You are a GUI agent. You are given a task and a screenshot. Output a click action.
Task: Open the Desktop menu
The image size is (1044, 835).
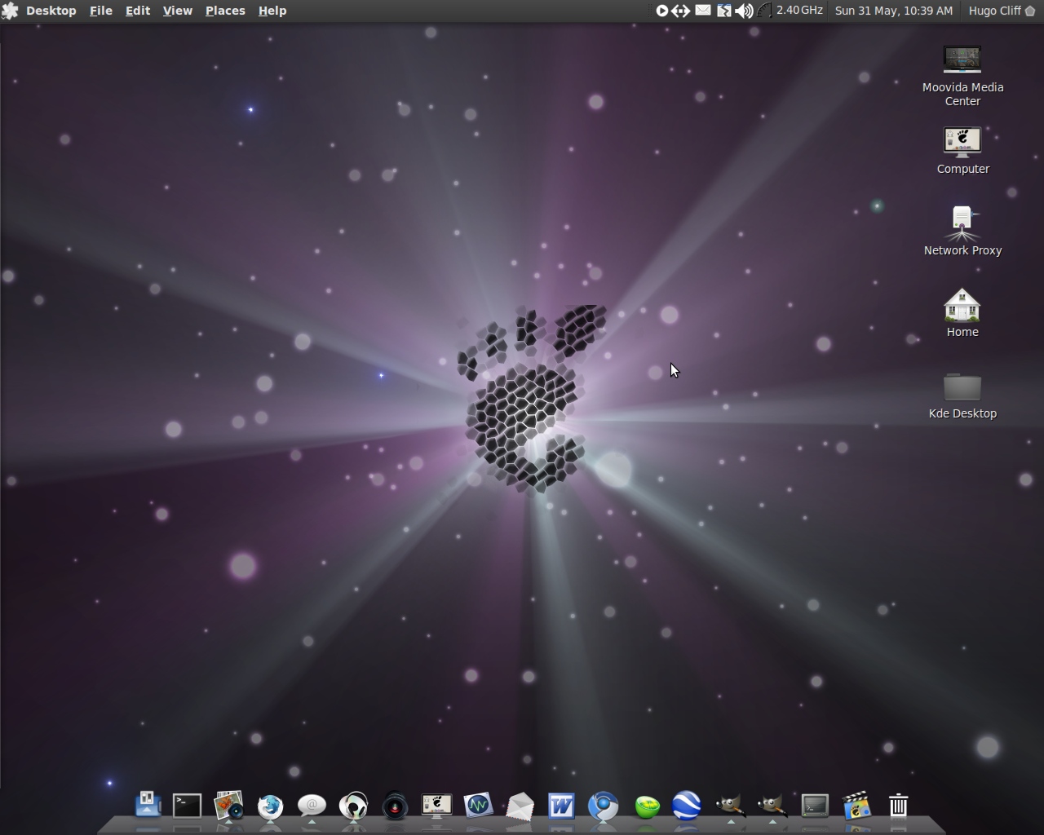[x=51, y=11]
